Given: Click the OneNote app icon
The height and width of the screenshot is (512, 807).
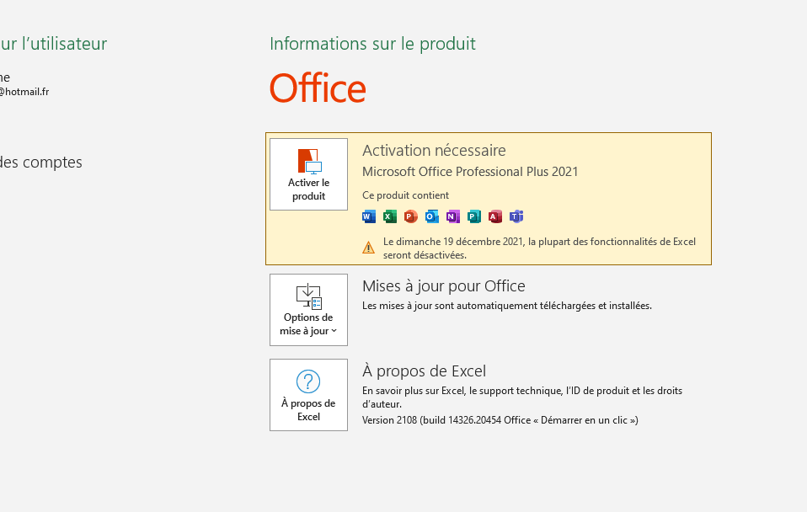Looking at the screenshot, I should 453,216.
